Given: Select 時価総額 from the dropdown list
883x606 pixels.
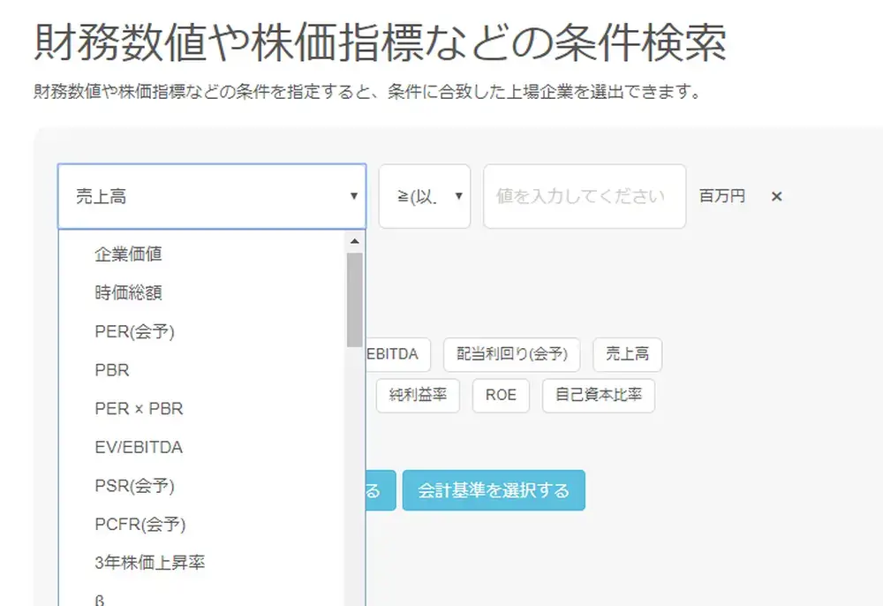Looking at the screenshot, I should [x=201, y=293].
